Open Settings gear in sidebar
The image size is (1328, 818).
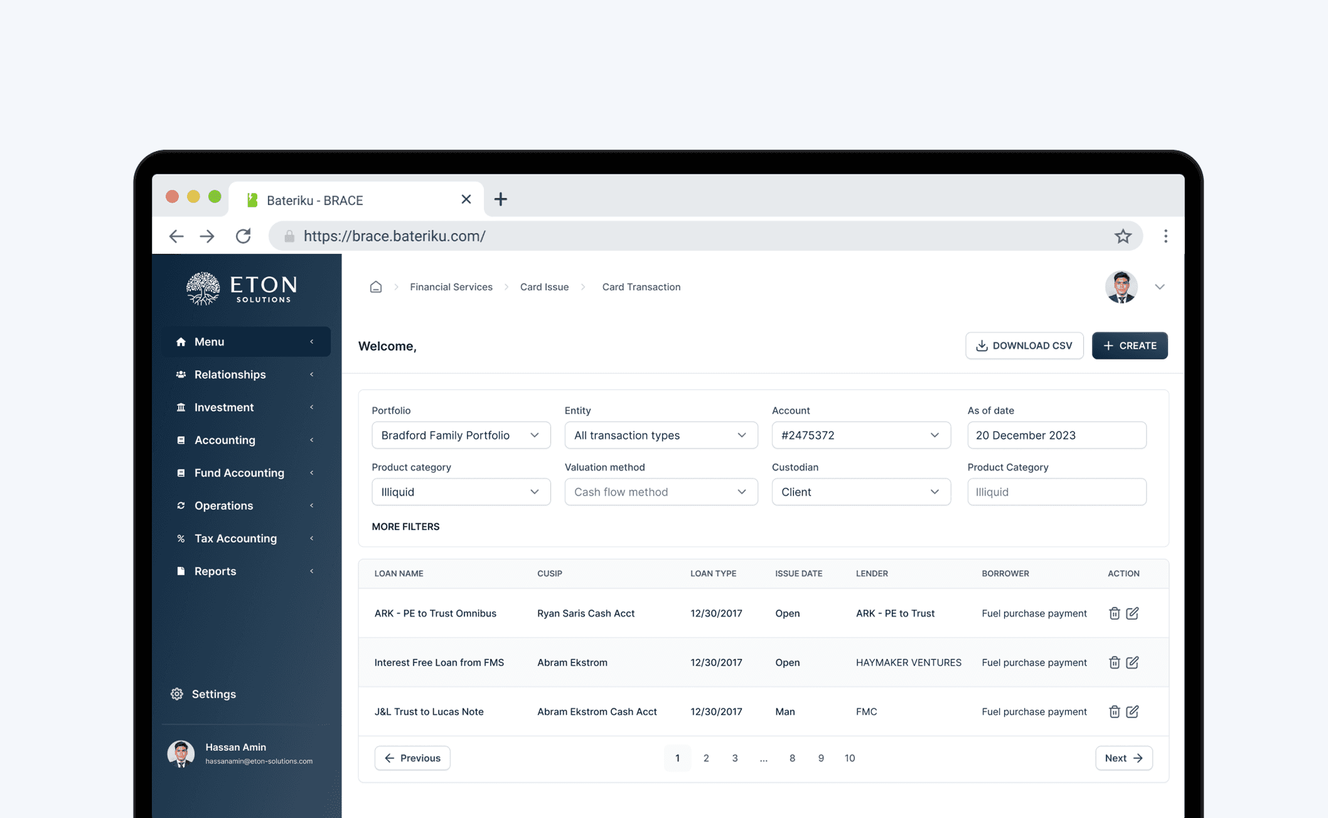coord(177,694)
